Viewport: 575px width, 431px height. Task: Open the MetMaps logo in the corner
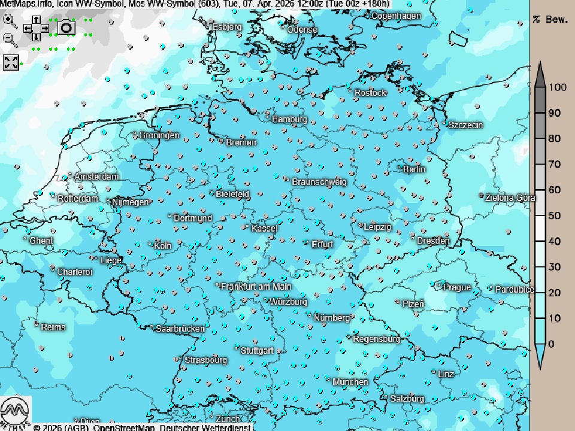(x=16, y=412)
